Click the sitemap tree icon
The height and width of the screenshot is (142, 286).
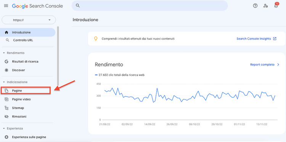(6, 108)
